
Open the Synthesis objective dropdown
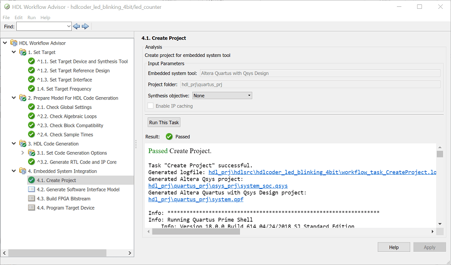pos(222,96)
